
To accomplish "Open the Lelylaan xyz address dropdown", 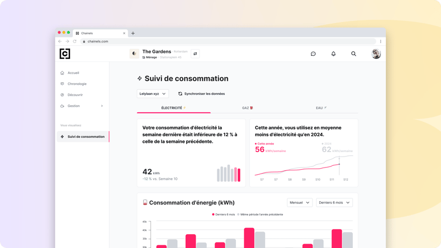I will (x=153, y=94).
